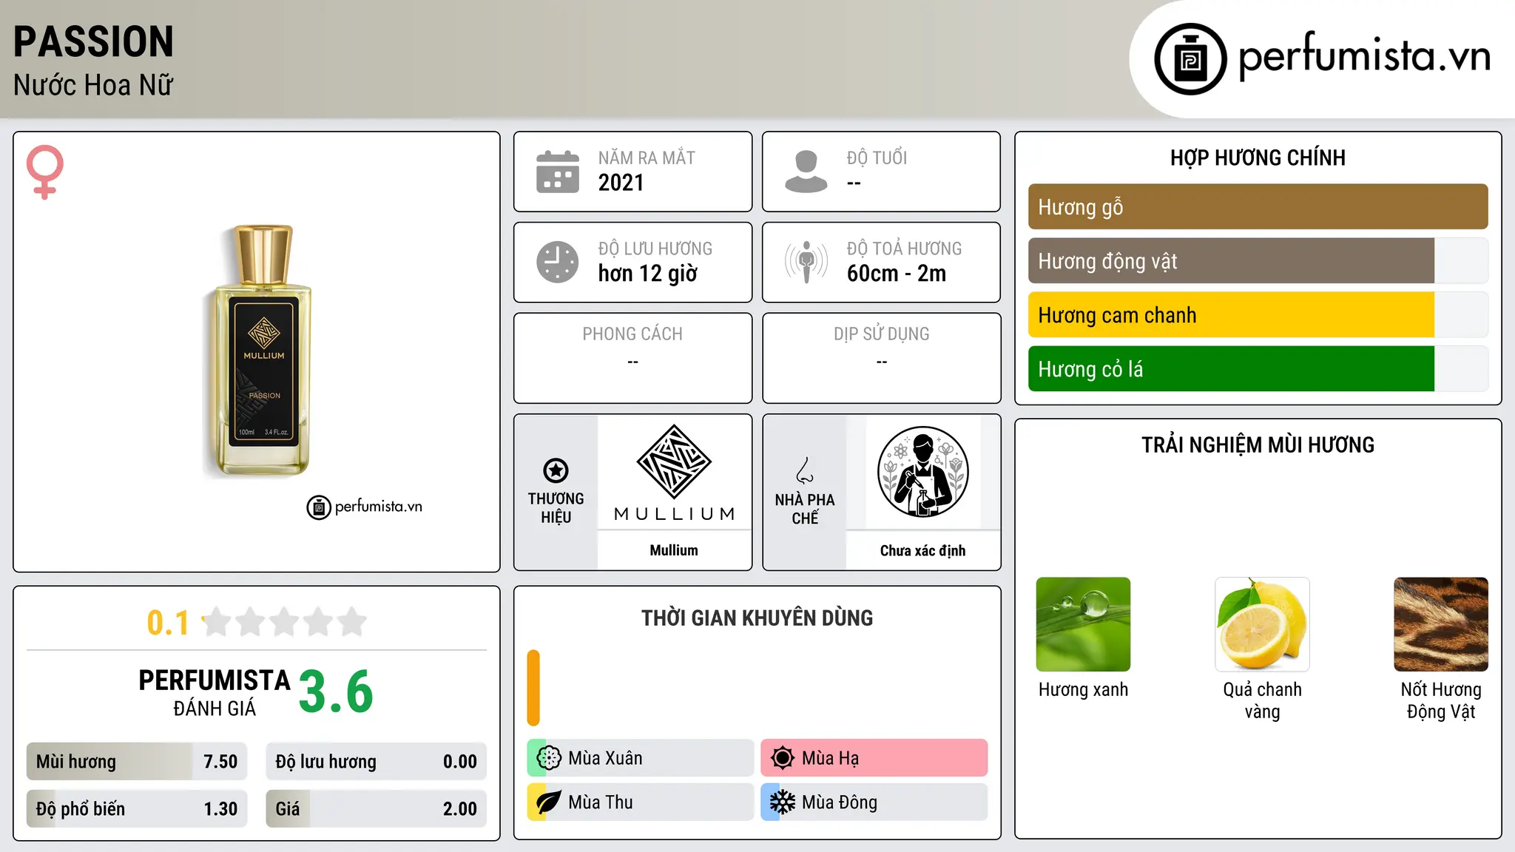Select the Hương xanh note thumbnail
This screenshot has width=1515, height=852.
coord(1083,624)
